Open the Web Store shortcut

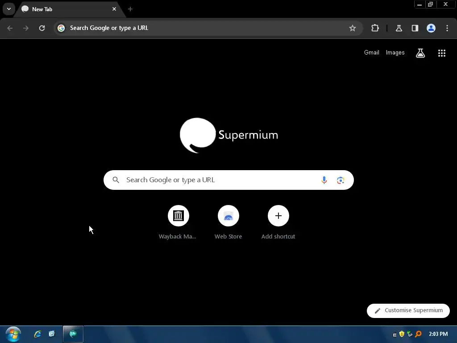click(228, 223)
